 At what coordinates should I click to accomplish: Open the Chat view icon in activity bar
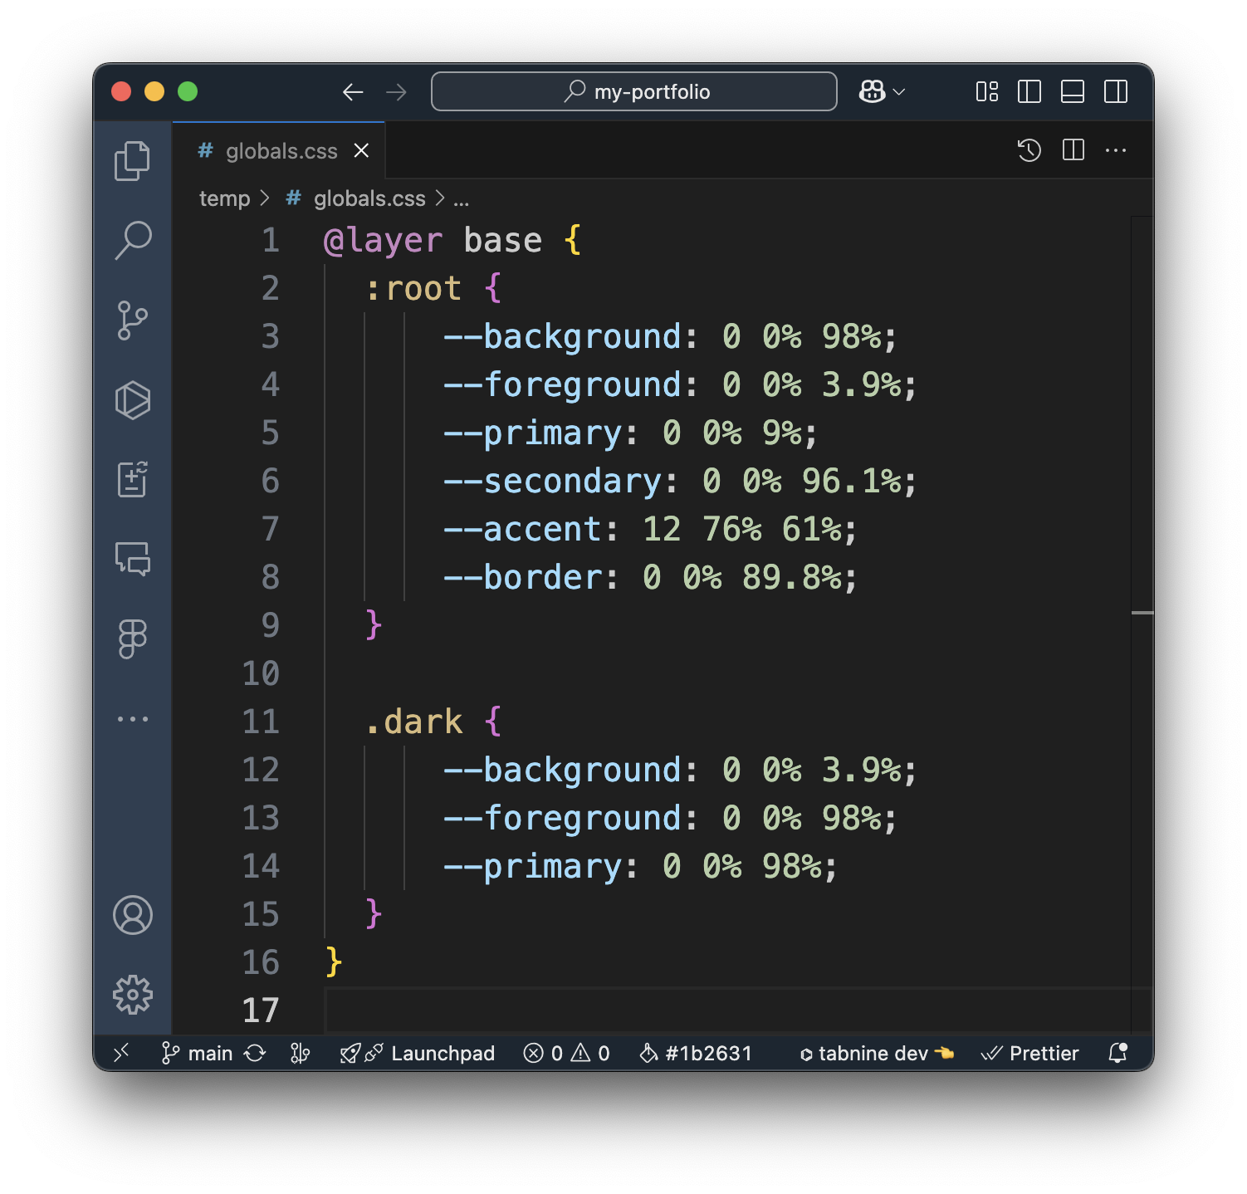coord(132,559)
